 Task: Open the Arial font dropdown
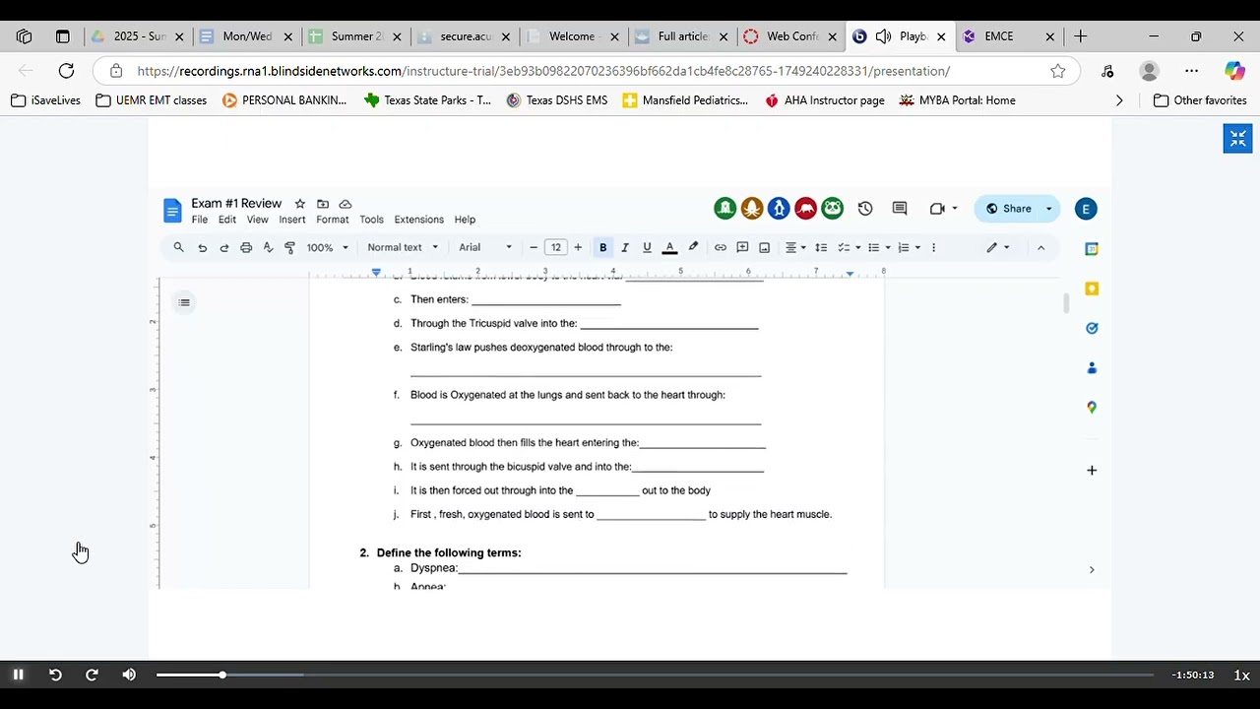point(485,247)
